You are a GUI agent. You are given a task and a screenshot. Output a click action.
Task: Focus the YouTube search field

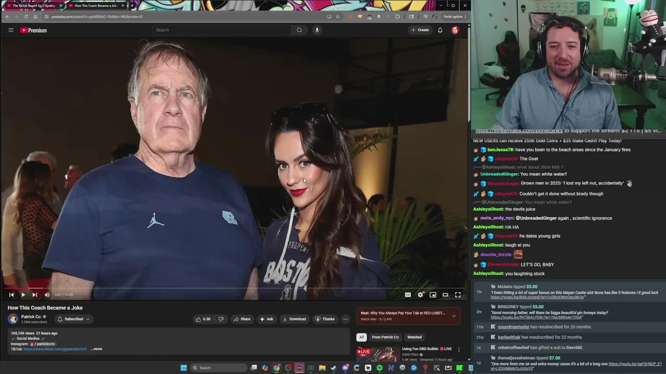click(x=222, y=30)
